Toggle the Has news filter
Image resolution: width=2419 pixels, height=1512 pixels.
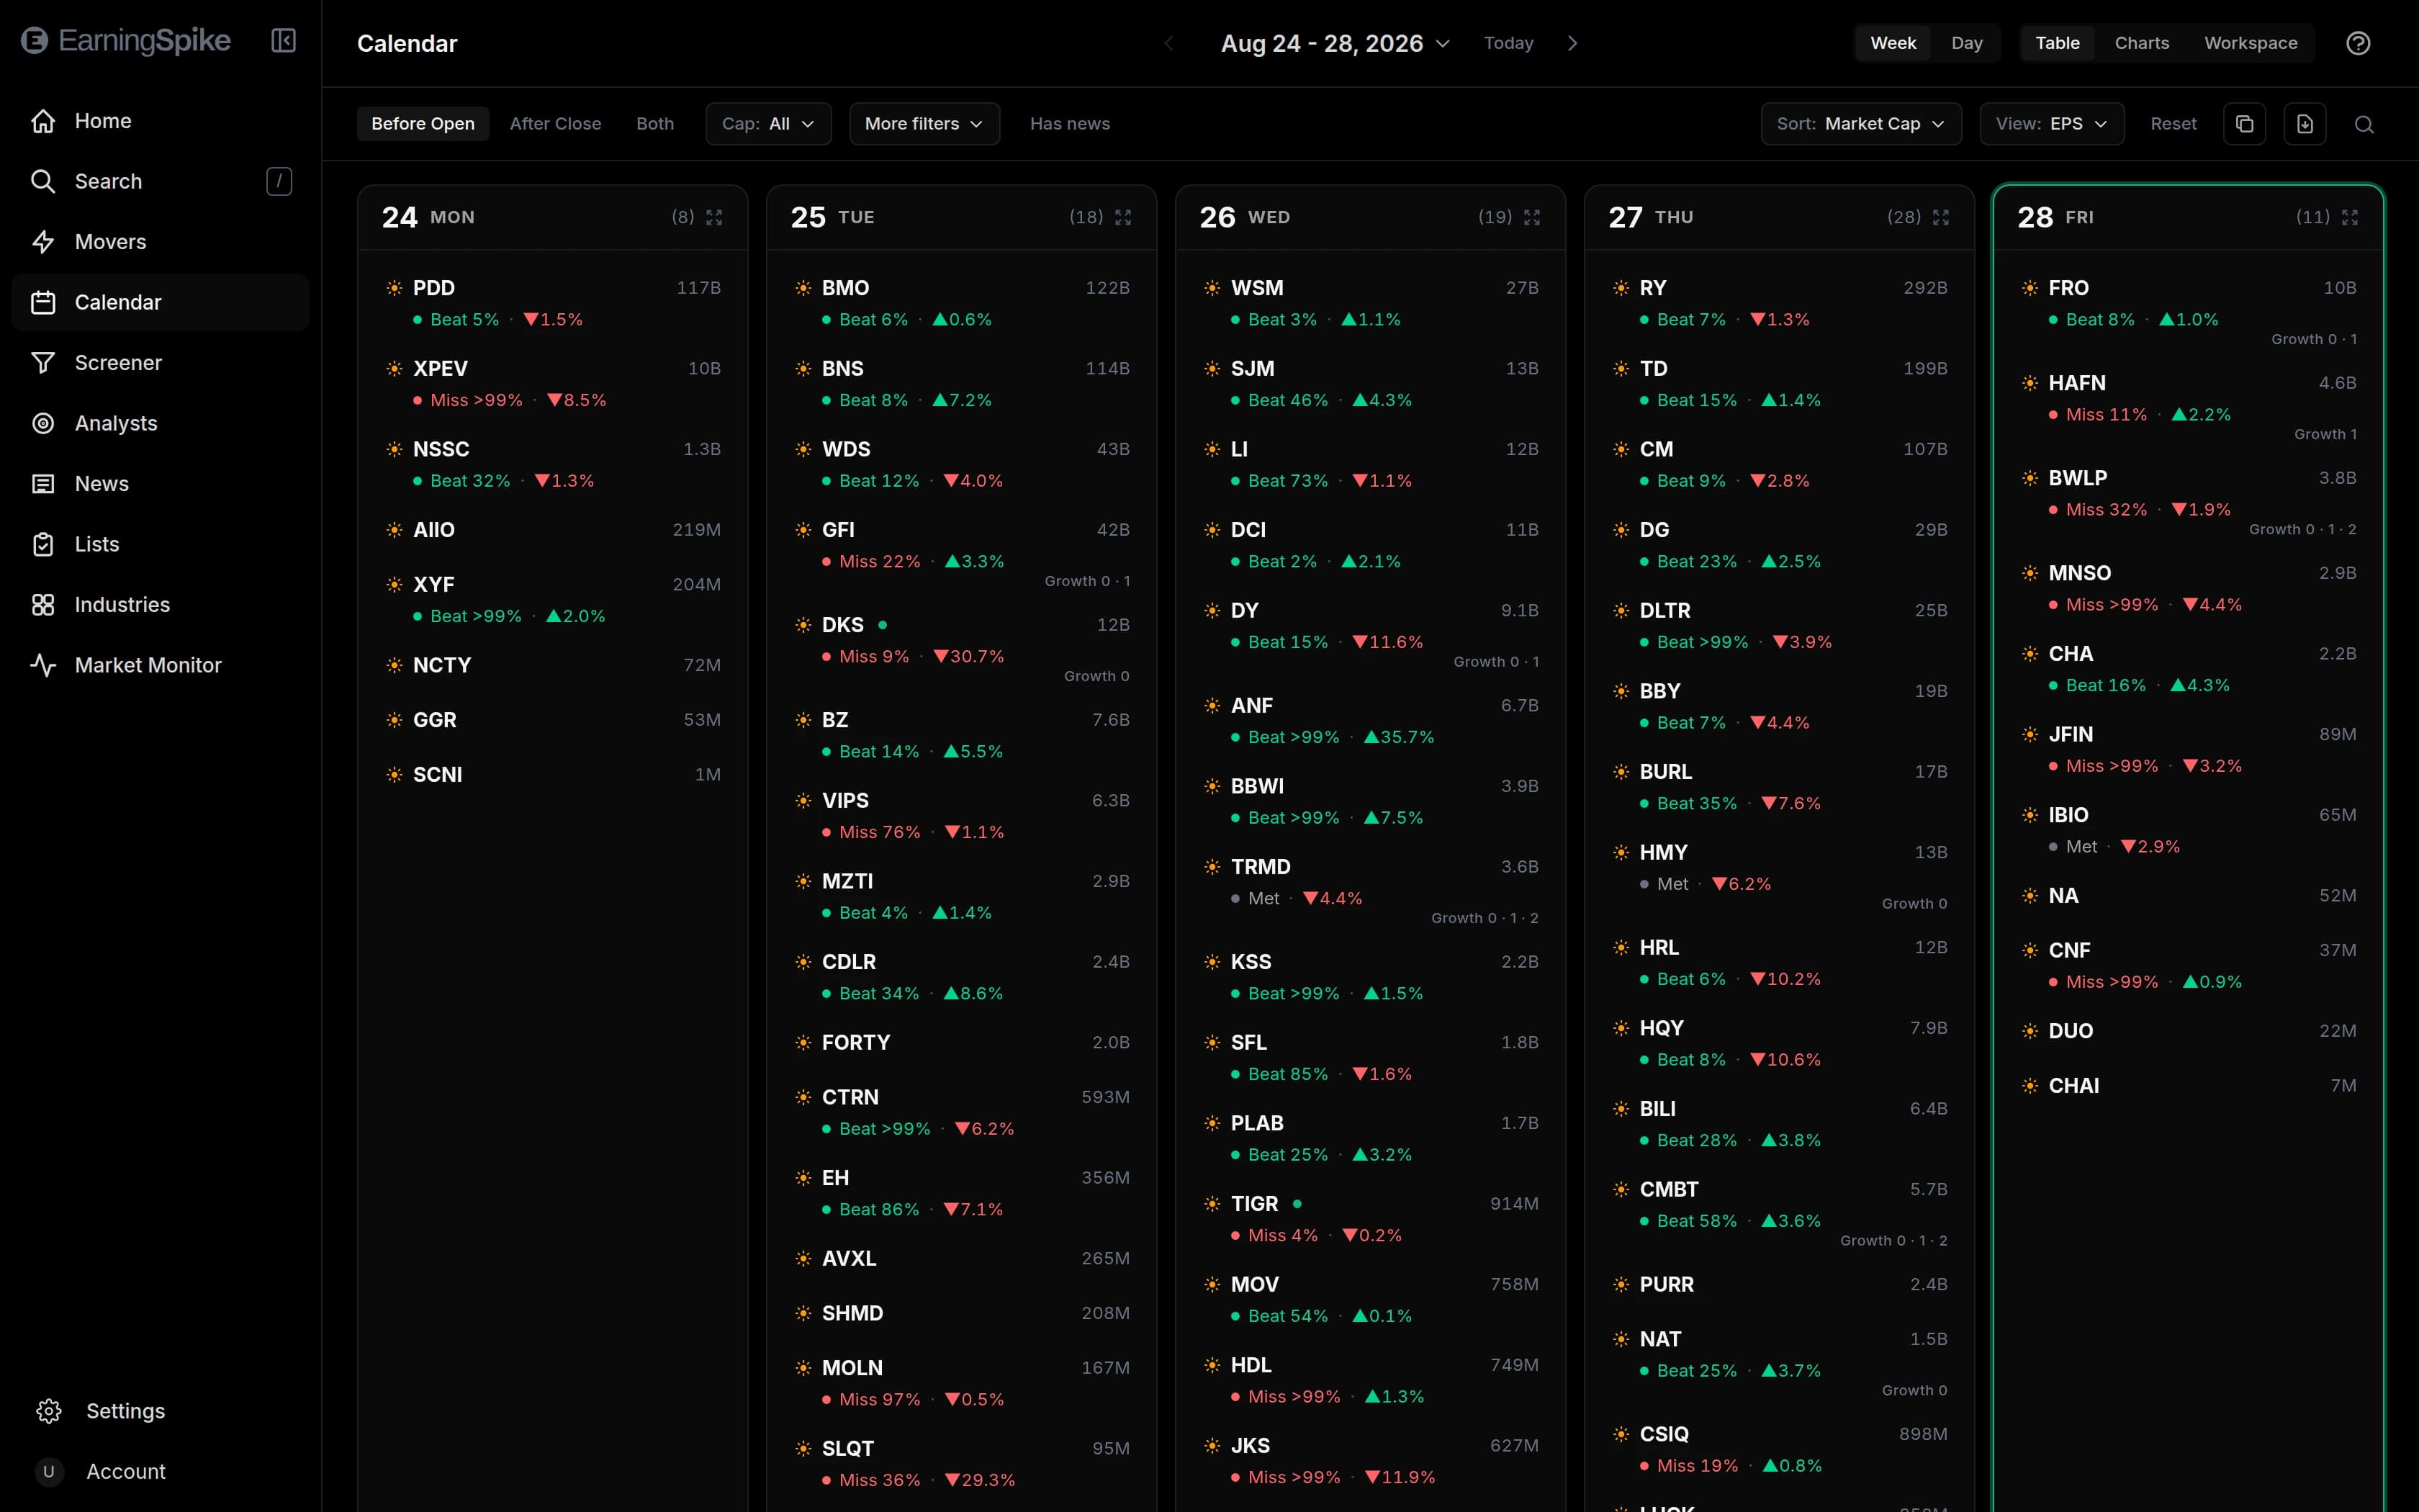[1070, 124]
